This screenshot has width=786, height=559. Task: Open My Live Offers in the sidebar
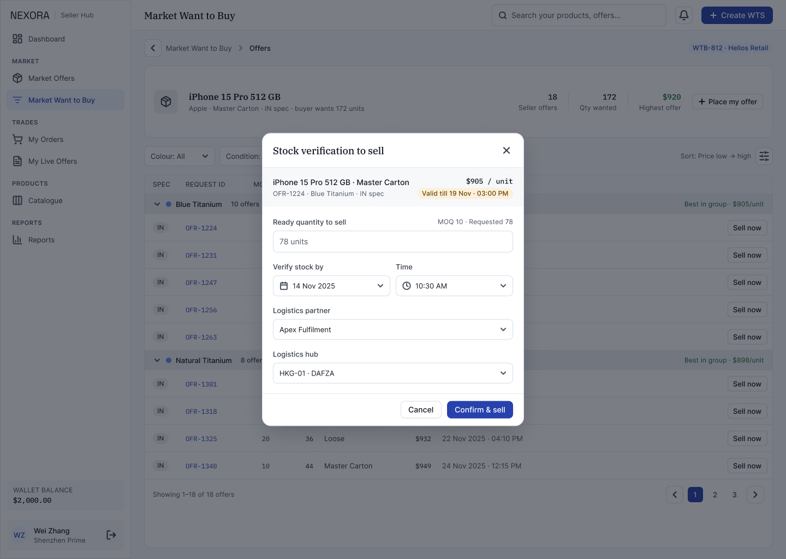point(65,162)
